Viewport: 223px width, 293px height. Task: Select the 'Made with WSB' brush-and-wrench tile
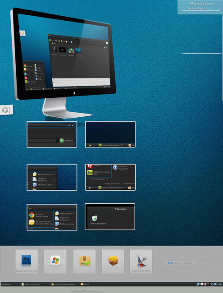point(141,261)
